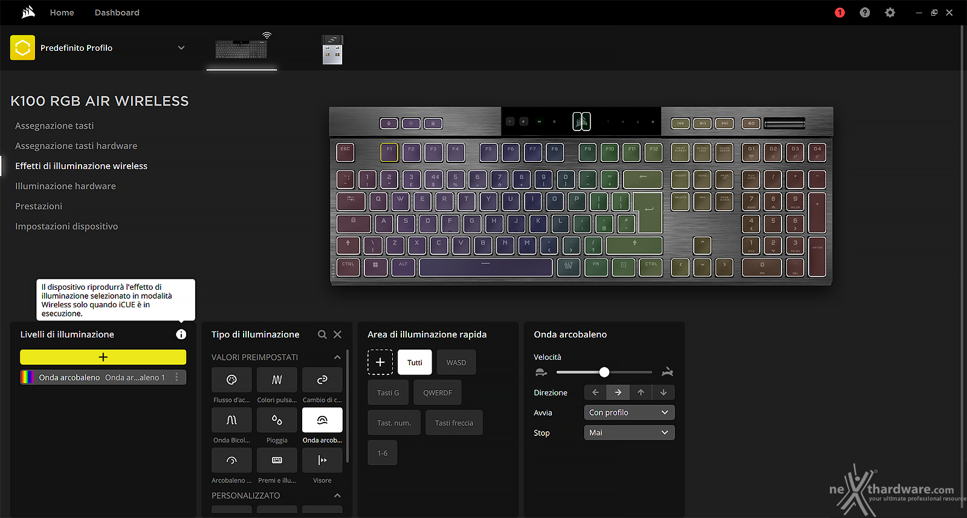The width and height of the screenshot is (967, 518).
Task: Add a custom quick lighting area
Action: (380, 362)
